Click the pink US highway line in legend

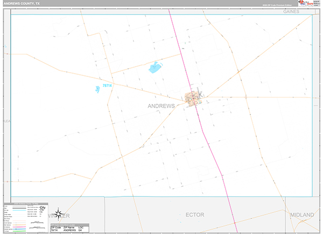[x=19, y=227]
